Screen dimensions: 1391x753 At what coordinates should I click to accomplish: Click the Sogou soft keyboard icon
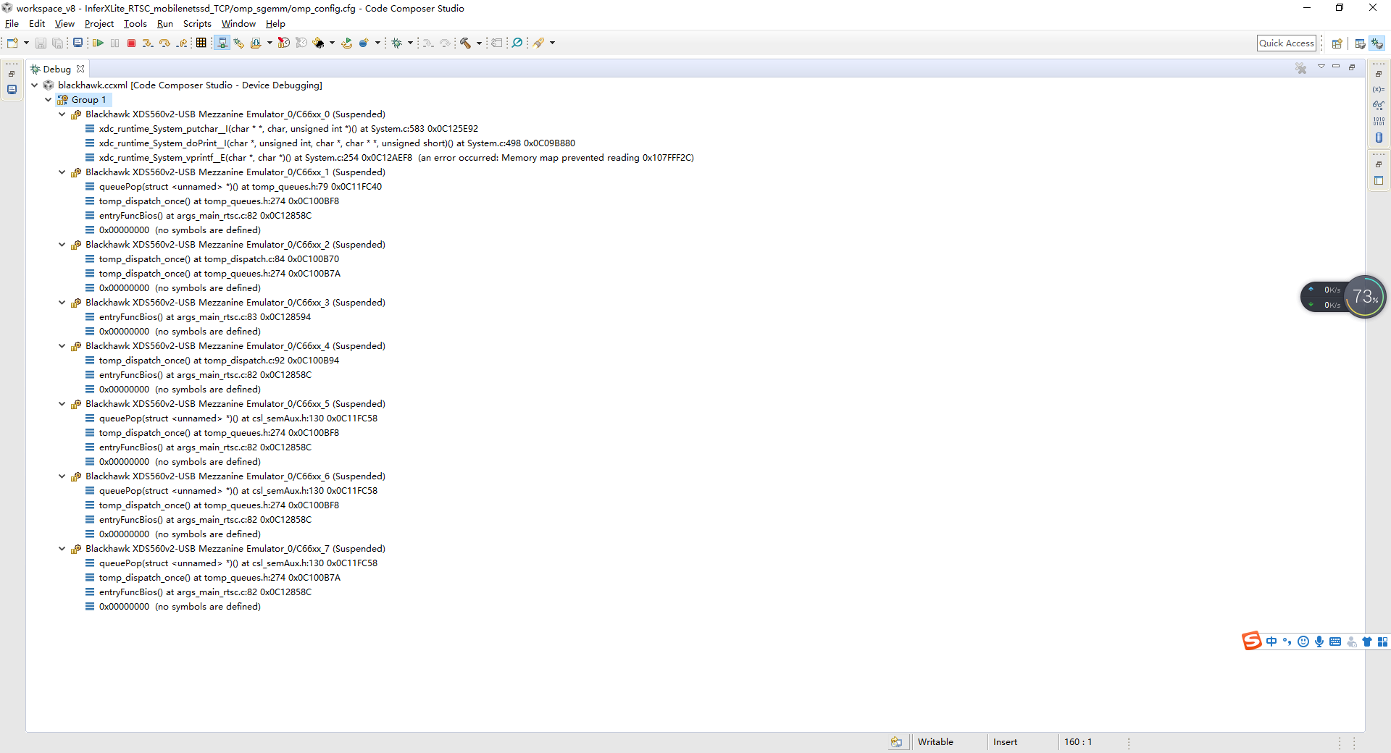tap(1335, 641)
